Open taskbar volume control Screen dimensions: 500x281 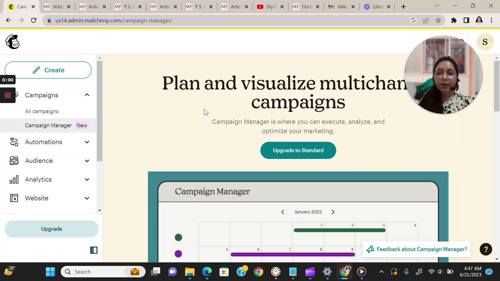tap(440, 272)
